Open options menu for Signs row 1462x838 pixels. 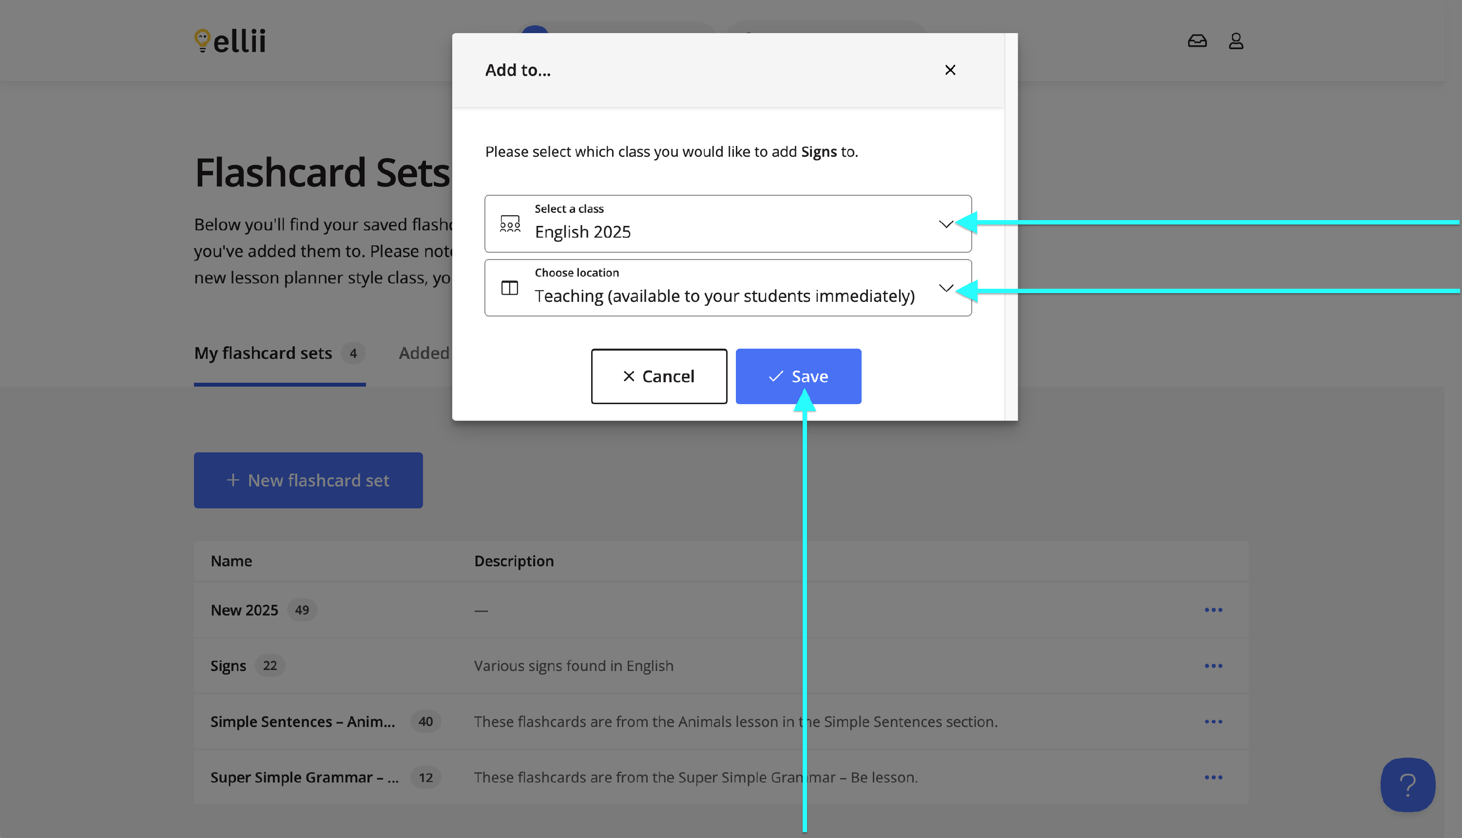(1213, 666)
